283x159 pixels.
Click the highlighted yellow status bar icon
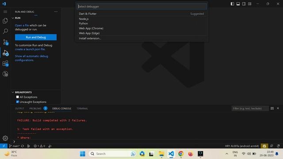pyautogui.click(x=264, y=146)
